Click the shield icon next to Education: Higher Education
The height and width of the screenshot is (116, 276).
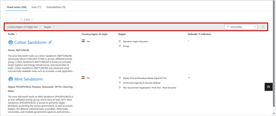pyautogui.click(x=120, y=41)
